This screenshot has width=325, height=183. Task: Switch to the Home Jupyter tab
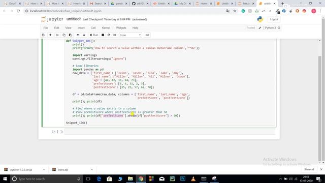[204, 4]
